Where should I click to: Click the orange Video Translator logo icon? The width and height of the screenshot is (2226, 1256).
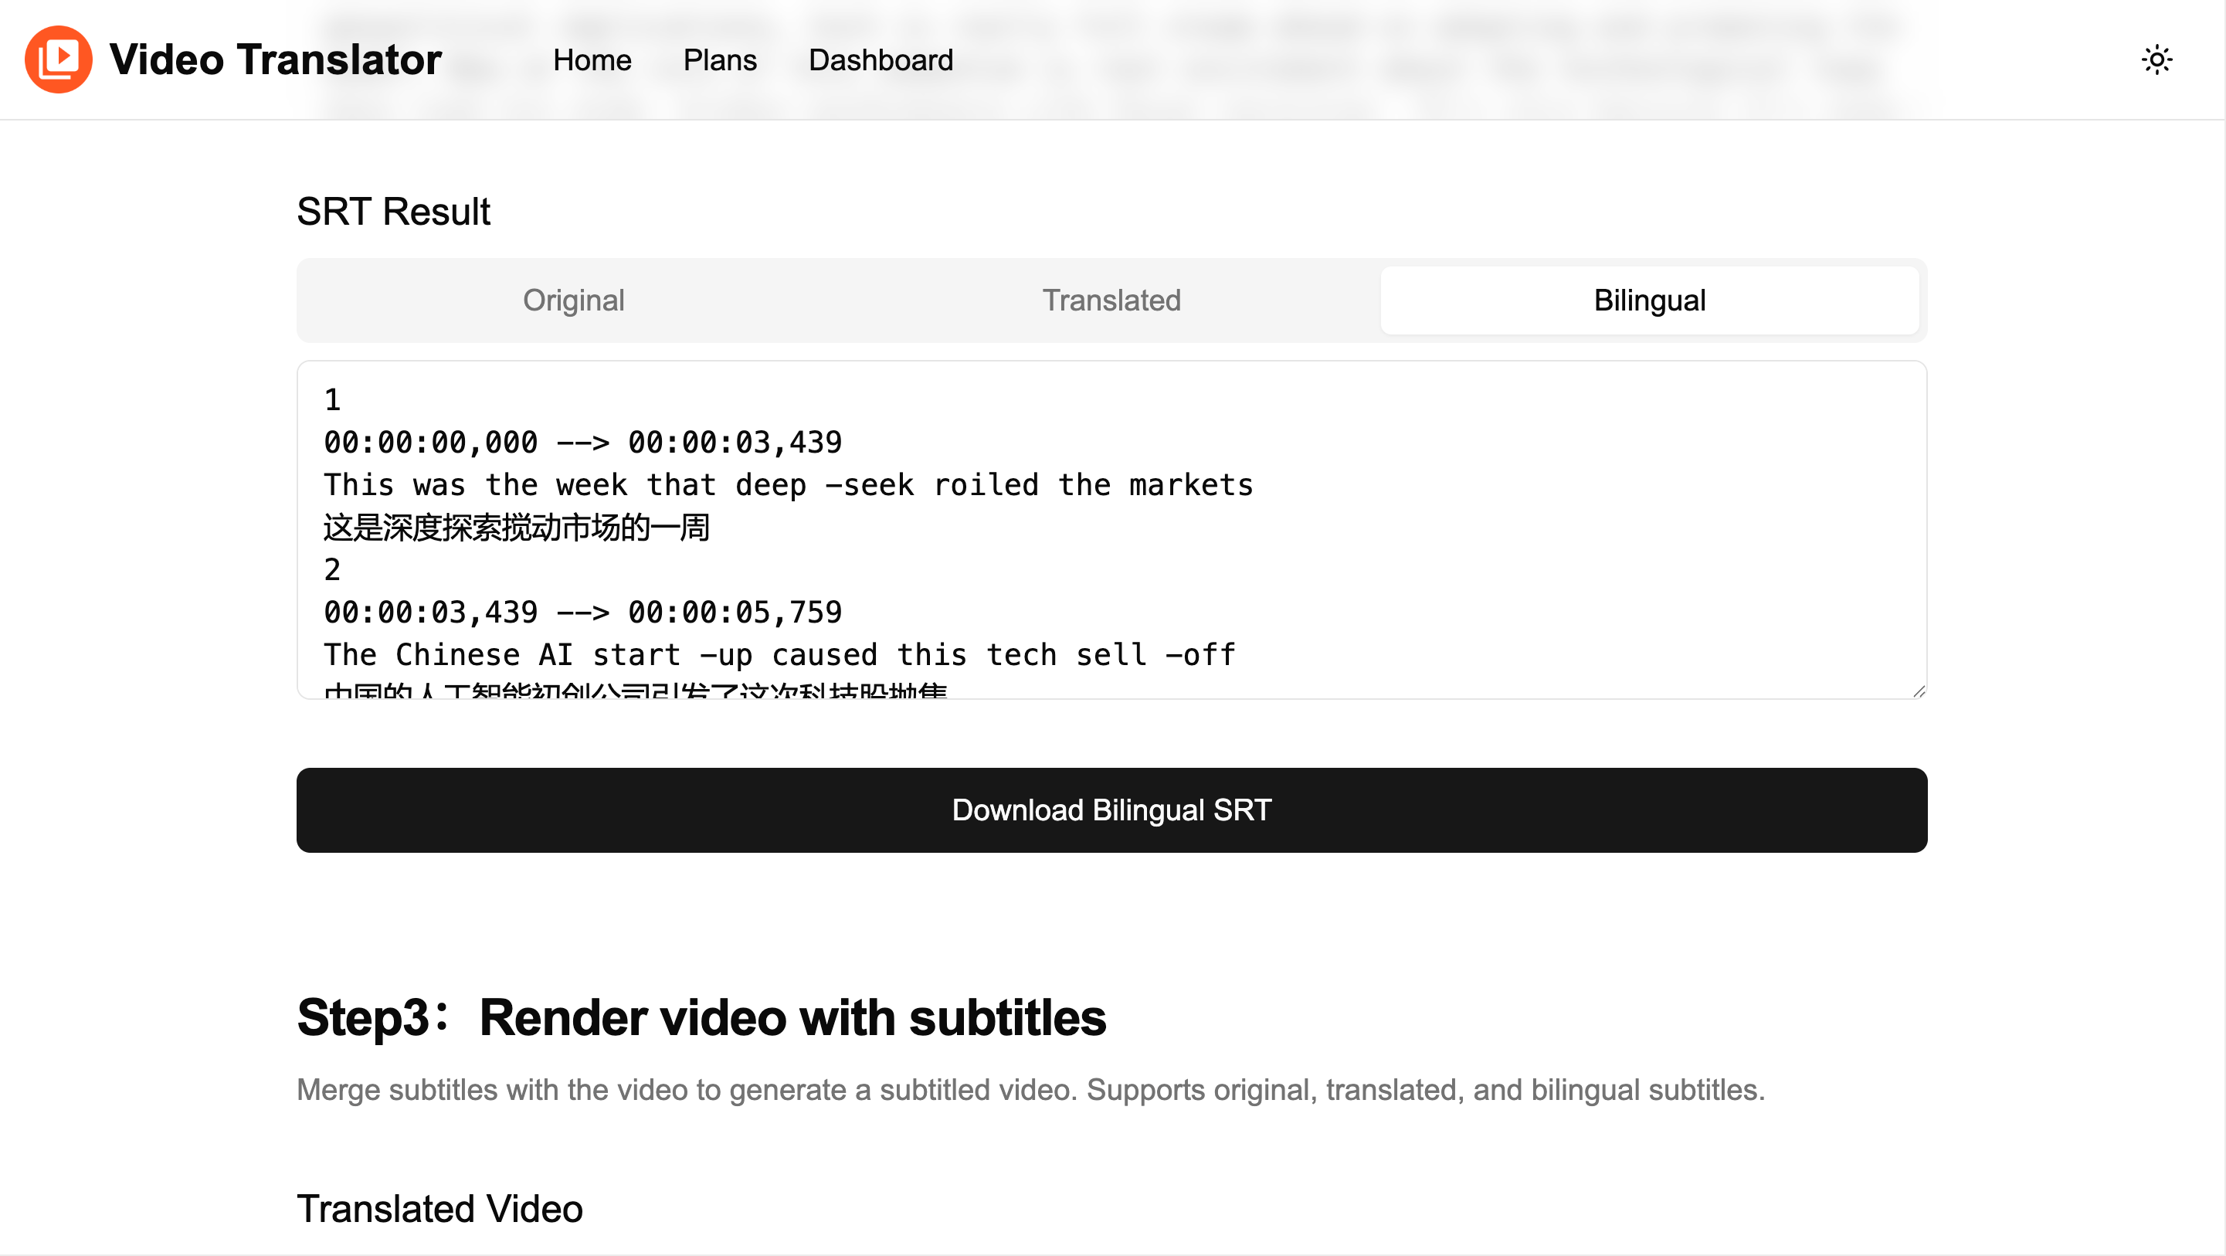[58, 59]
